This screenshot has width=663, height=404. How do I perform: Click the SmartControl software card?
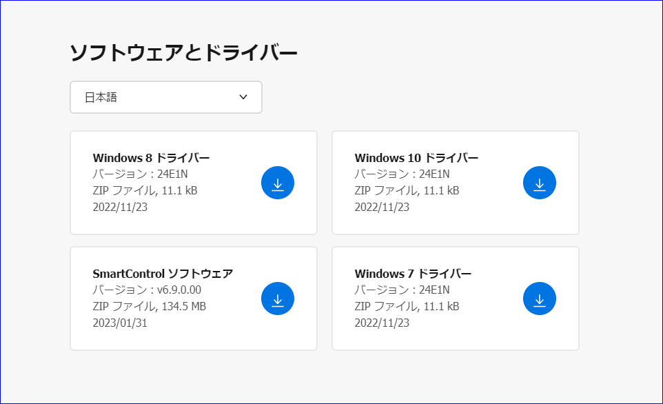[x=193, y=298]
